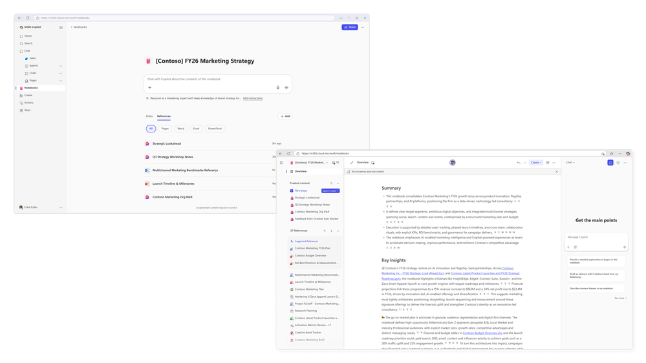The width and height of the screenshot is (646, 363).
Task: Click the browser back arrow in the back window
Action: [19, 17]
